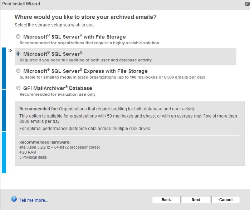Screen dimensions: 250x210
Task: Select Microsoft SQL Server with File Storage radio
Action: [x=18, y=37]
